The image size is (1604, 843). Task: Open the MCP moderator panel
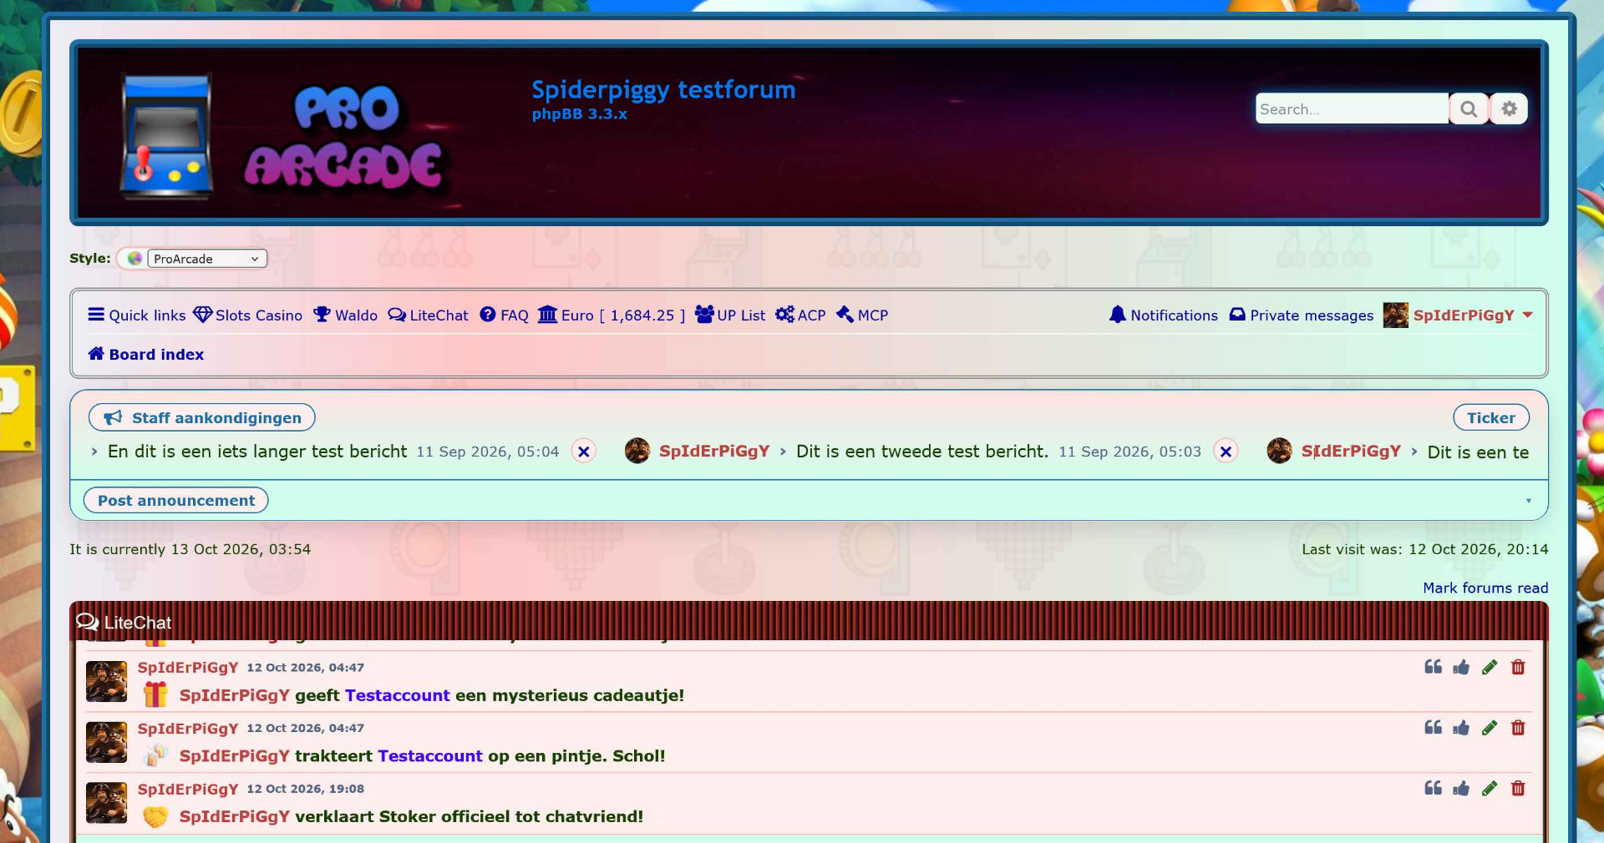pos(862,315)
